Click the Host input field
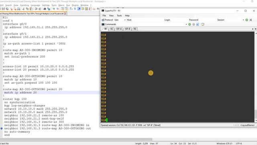The image size is (257, 145). click(147, 20)
